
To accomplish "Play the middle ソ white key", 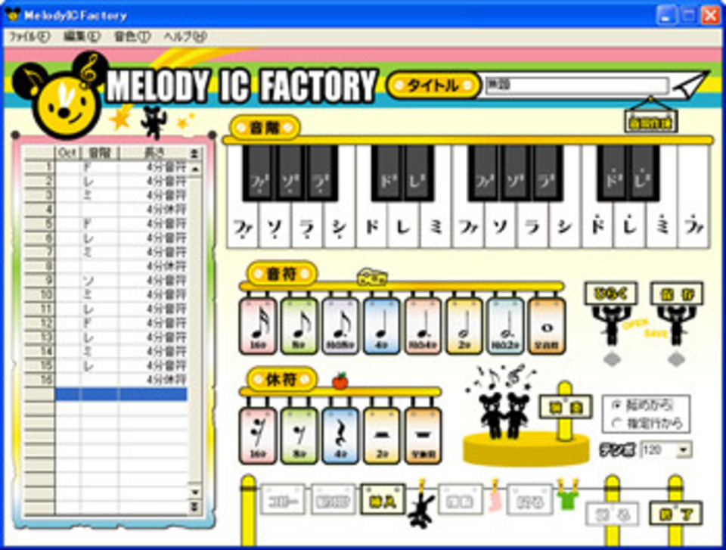I will click(x=500, y=226).
